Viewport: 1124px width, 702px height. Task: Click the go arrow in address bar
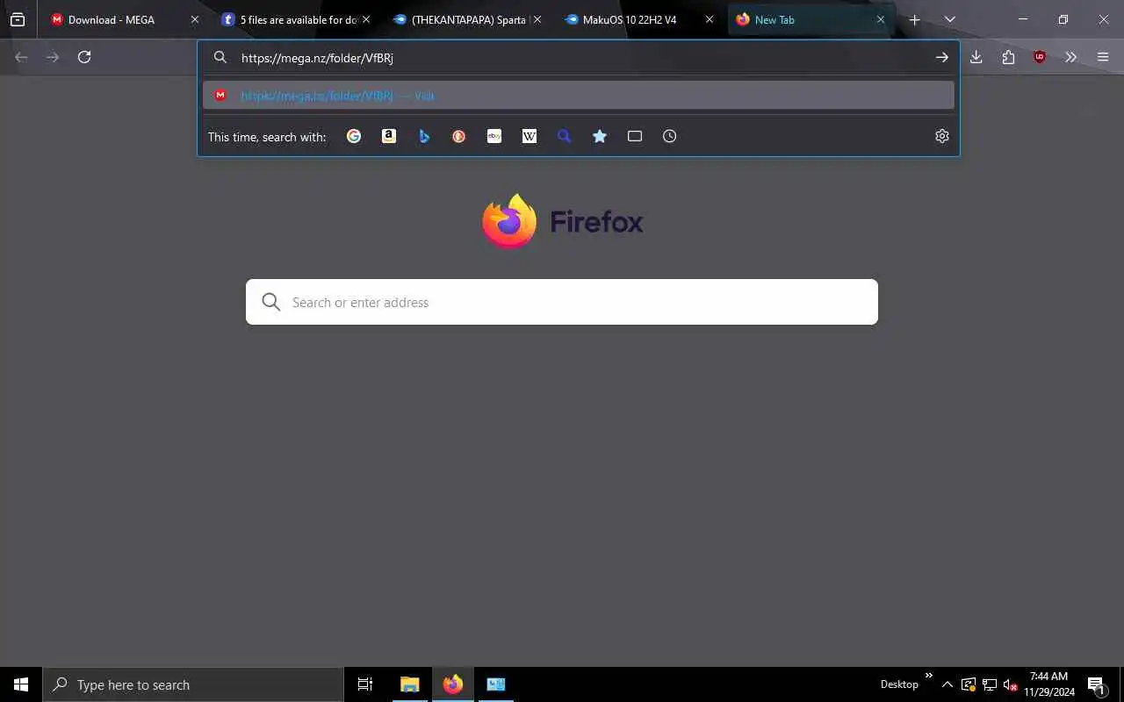click(941, 57)
